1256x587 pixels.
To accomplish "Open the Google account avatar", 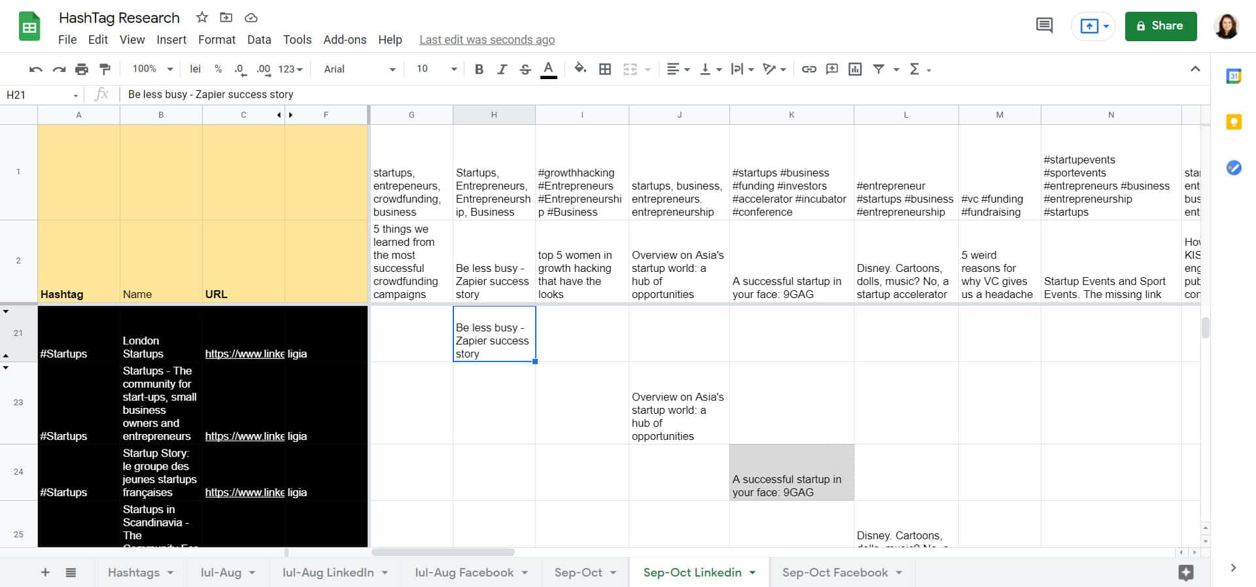I will (1227, 26).
